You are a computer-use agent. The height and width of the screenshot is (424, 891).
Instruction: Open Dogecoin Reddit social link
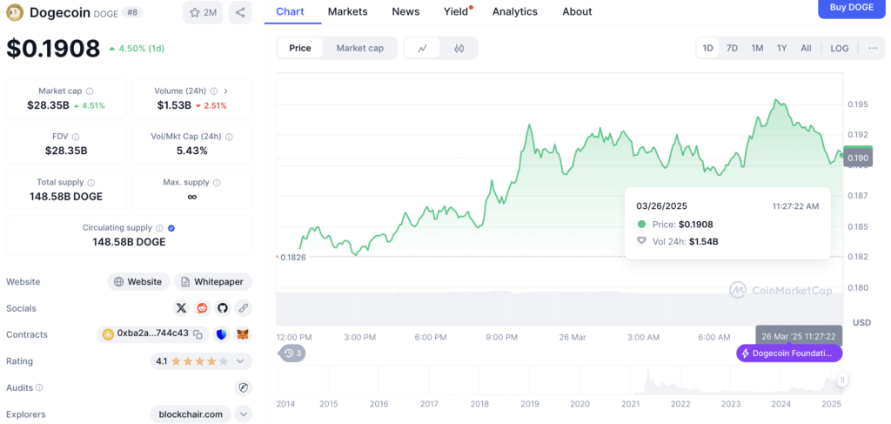click(202, 308)
